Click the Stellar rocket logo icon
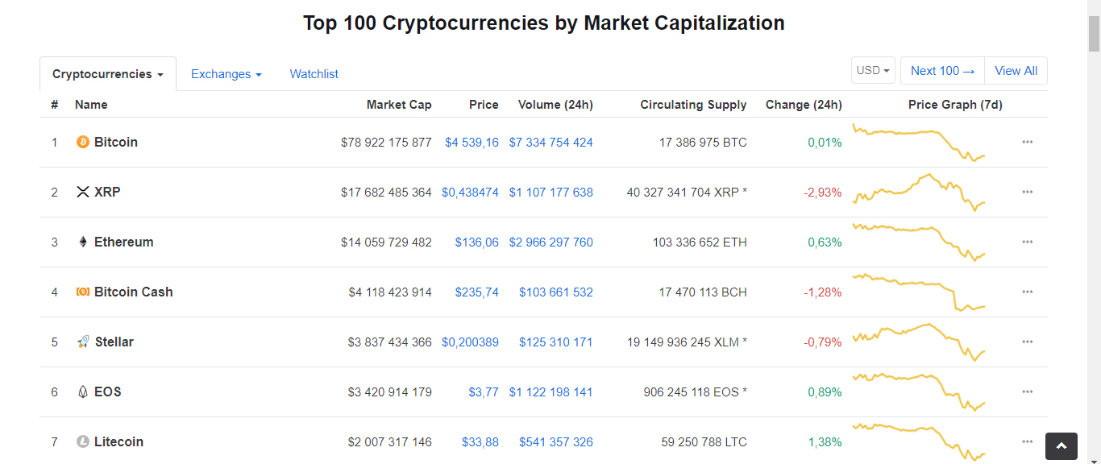The width and height of the screenshot is (1101, 464). click(82, 342)
